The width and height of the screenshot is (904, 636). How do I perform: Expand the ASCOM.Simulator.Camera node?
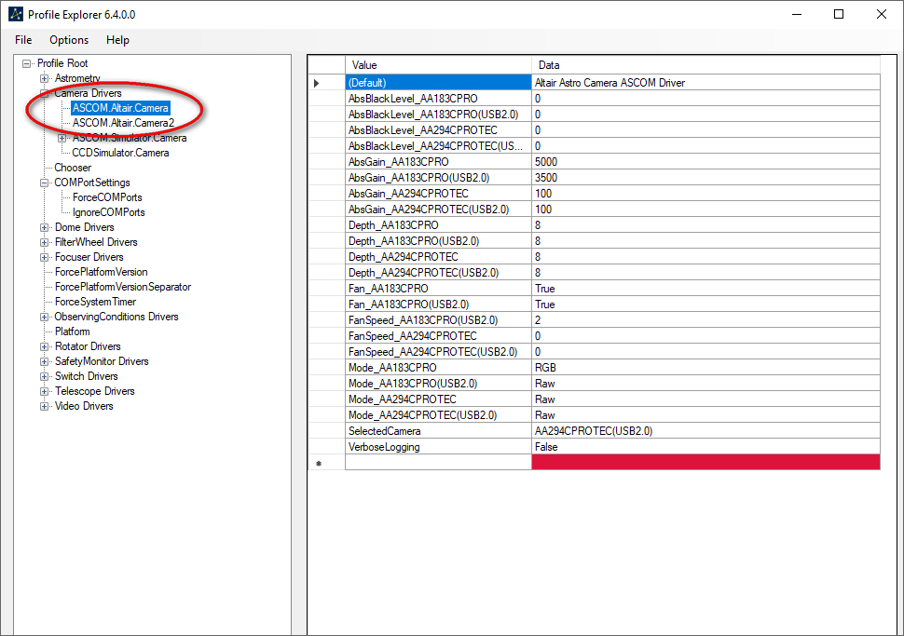62,138
